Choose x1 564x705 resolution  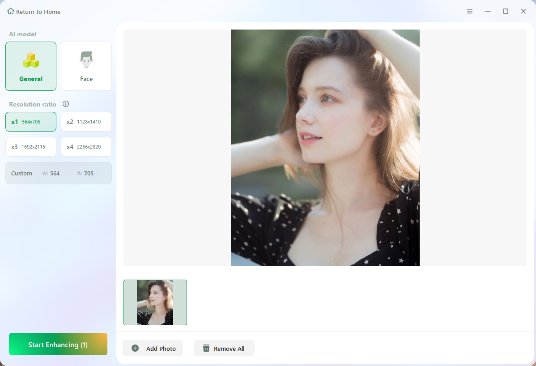[x=31, y=122]
